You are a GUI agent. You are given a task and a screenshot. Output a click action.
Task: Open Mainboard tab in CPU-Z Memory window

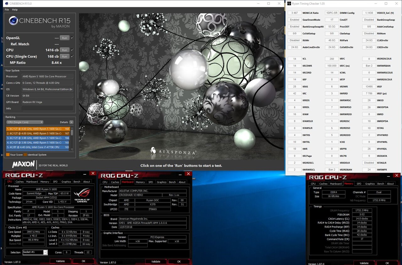tap(335, 183)
